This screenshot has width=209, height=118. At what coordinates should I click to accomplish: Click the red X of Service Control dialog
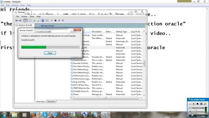coord(77,30)
